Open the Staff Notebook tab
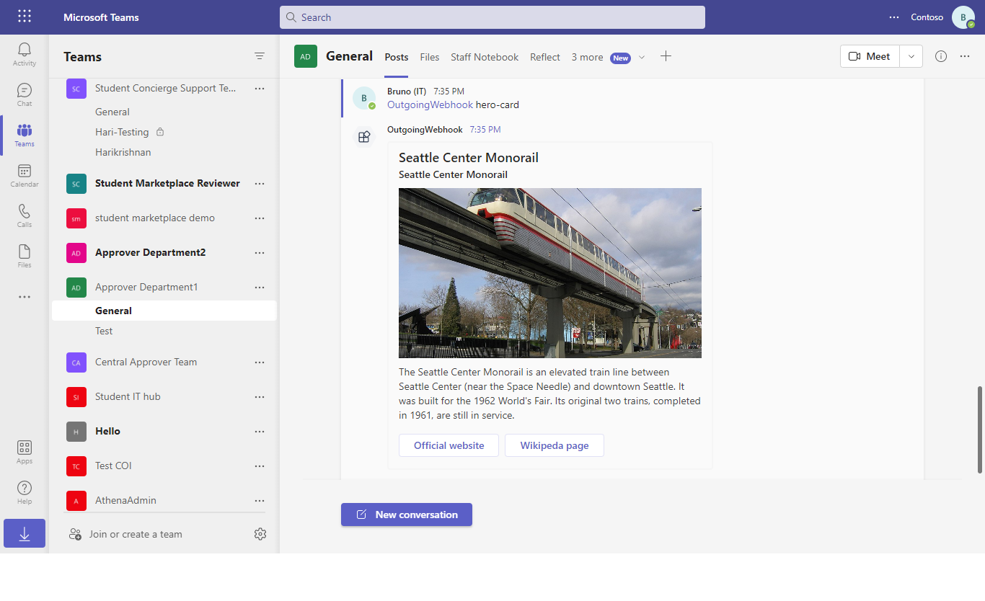985x601 pixels. [x=485, y=57]
